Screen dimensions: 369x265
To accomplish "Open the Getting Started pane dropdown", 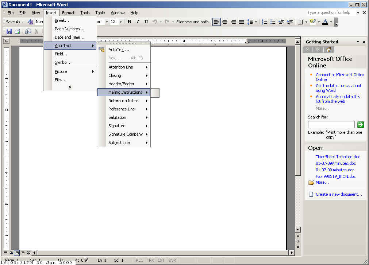I will coord(358,42).
